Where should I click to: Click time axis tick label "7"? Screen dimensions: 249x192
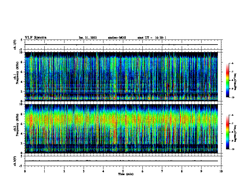click(x=162, y=171)
